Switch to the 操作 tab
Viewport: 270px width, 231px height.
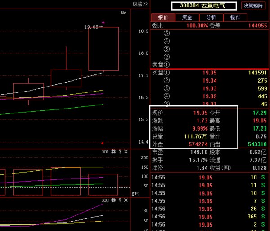pyautogui.click(x=235, y=17)
